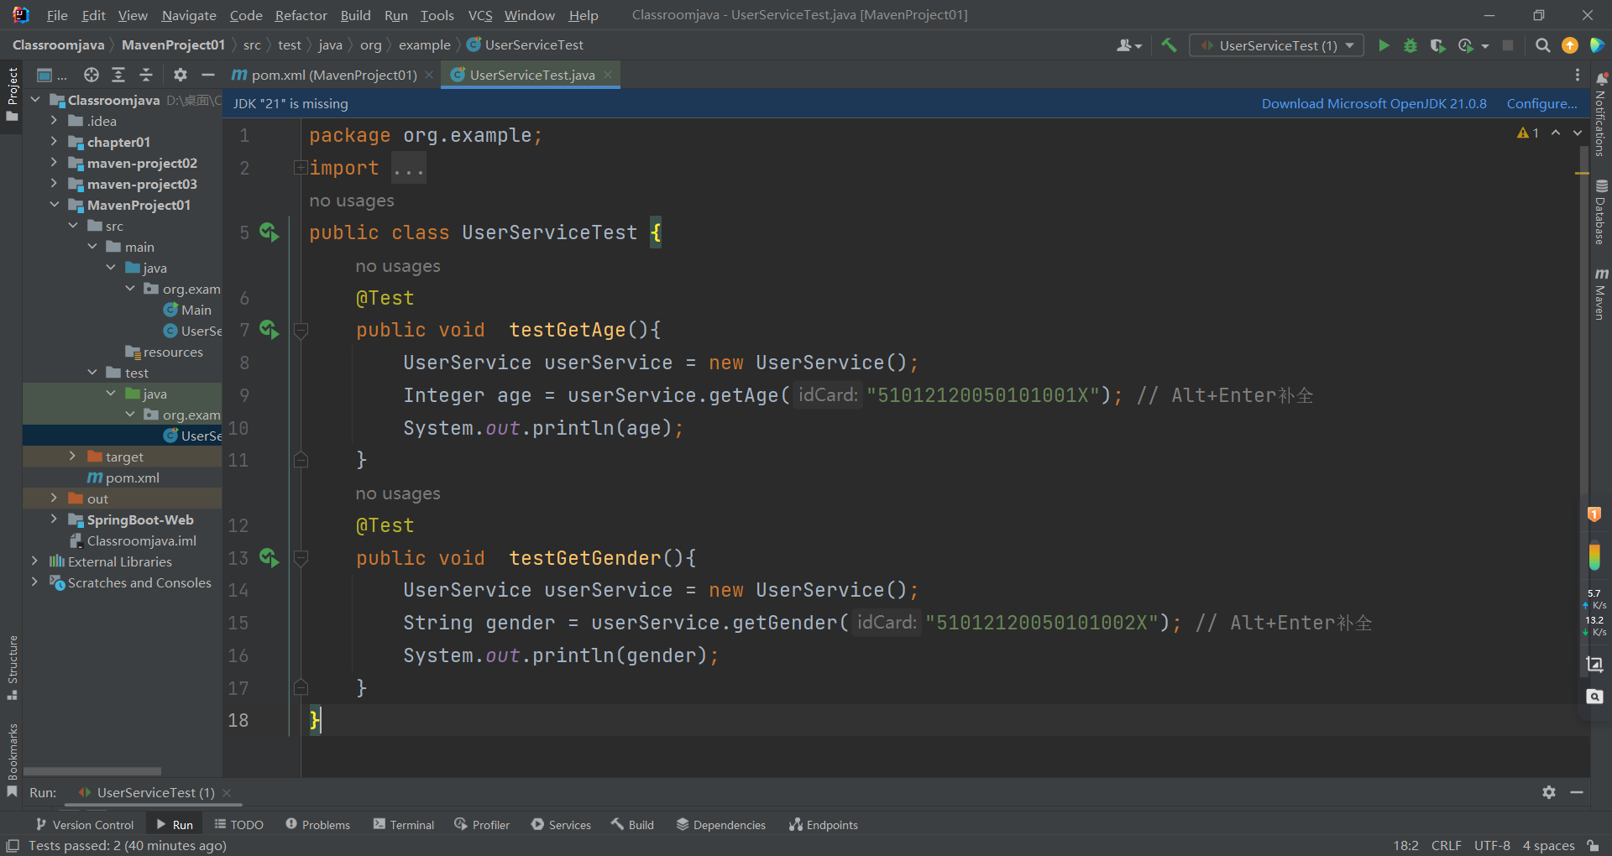Screen dimensions: 1612x856
Task: Click the Project panel horizontal scrollbar
Action: [92, 770]
